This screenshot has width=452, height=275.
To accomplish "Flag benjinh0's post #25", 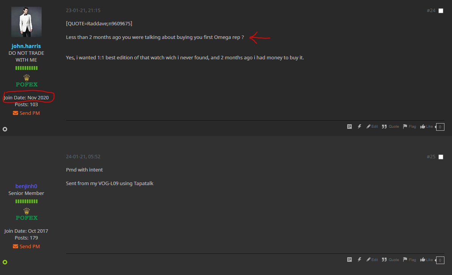I will point(409,260).
